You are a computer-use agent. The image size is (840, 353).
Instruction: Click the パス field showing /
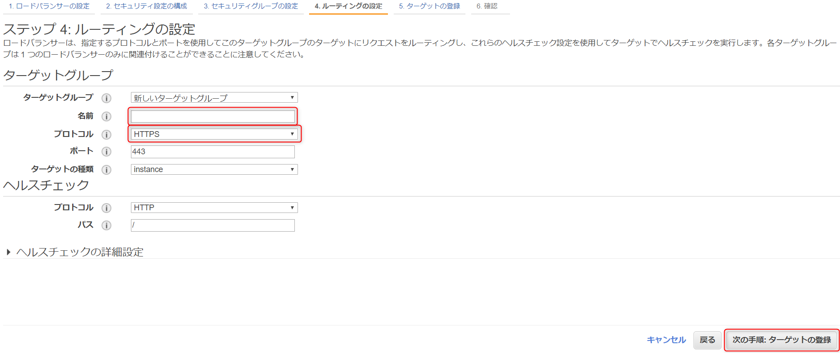click(x=213, y=225)
